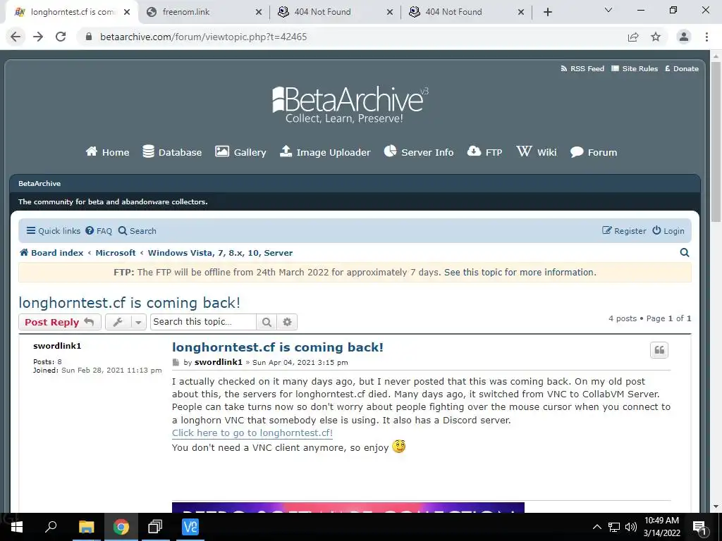Open the Donate link
This screenshot has width=722, height=541.
click(682, 68)
